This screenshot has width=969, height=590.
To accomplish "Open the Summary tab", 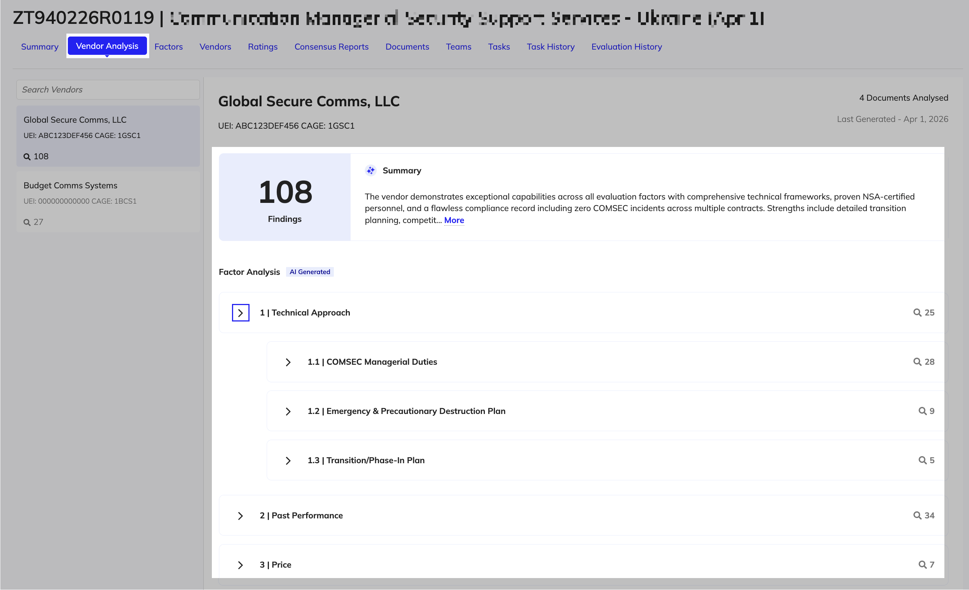I will pyautogui.click(x=40, y=46).
